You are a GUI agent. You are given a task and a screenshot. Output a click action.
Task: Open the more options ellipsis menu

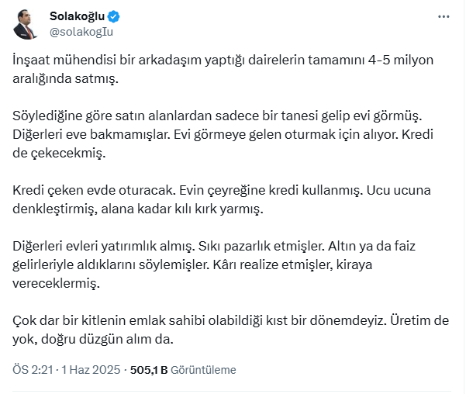pyautogui.click(x=443, y=17)
